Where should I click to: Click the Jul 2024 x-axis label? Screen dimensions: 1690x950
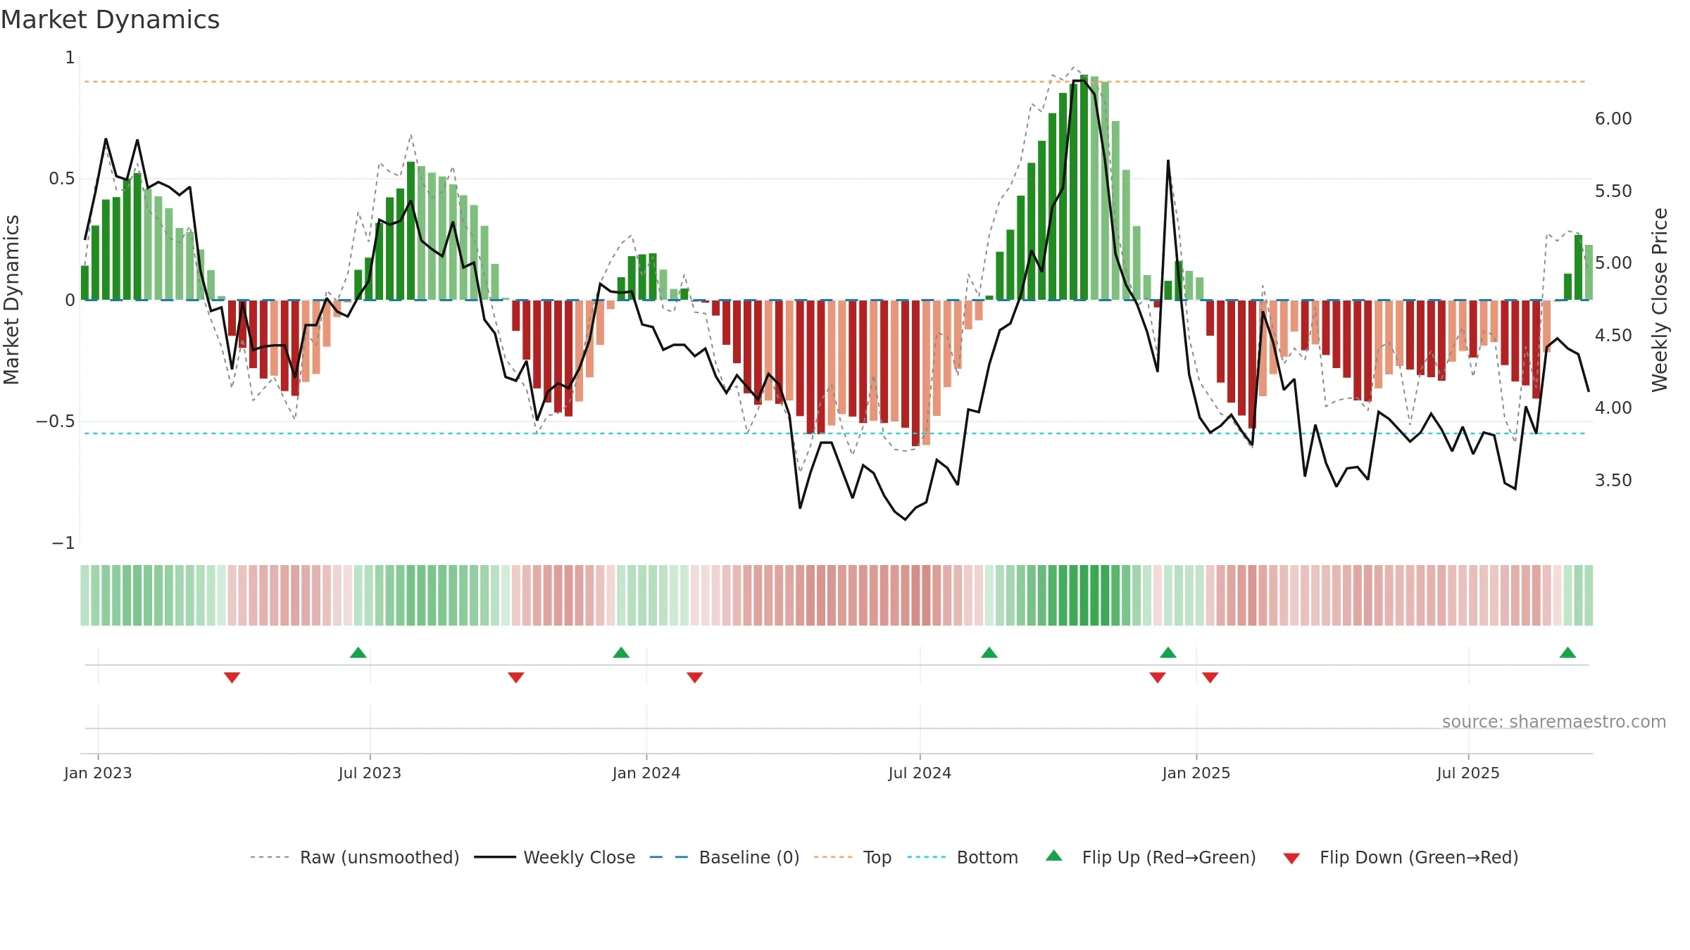coord(920,773)
